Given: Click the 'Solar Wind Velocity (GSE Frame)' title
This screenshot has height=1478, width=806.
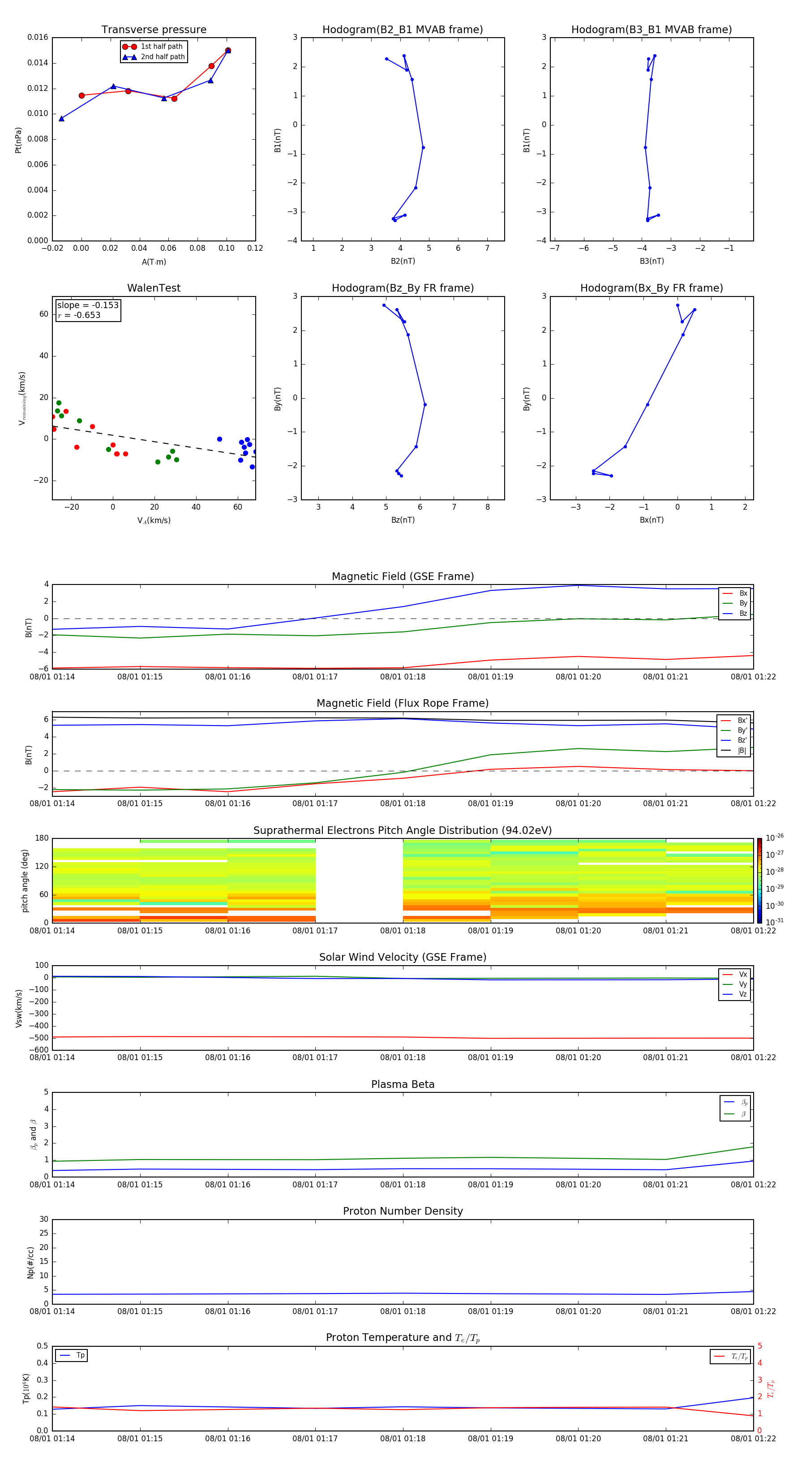Looking at the screenshot, I should (403, 958).
